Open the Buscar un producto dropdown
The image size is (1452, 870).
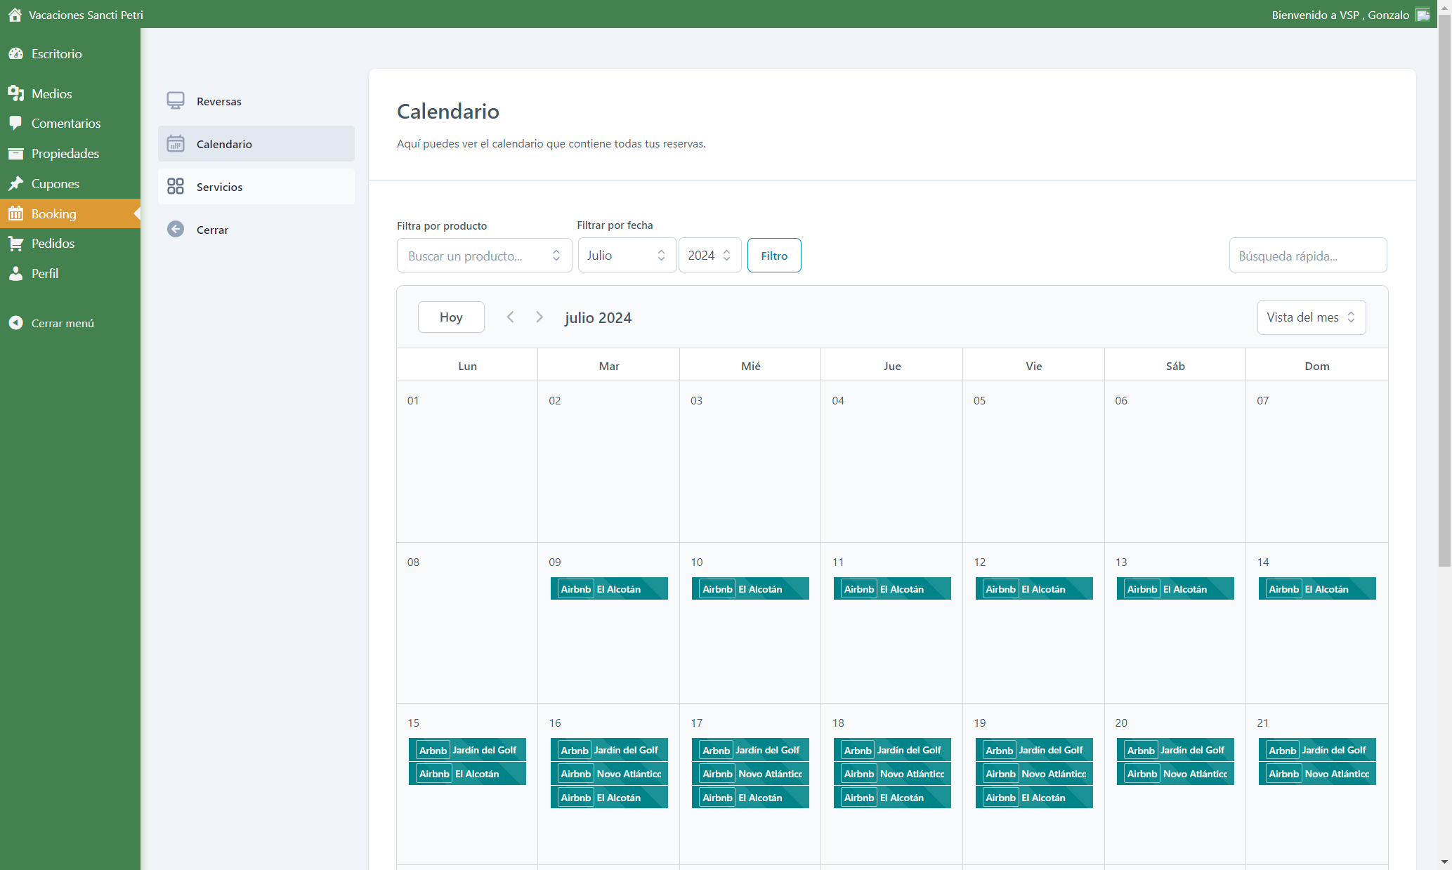pyautogui.click(x=485, y=256)
